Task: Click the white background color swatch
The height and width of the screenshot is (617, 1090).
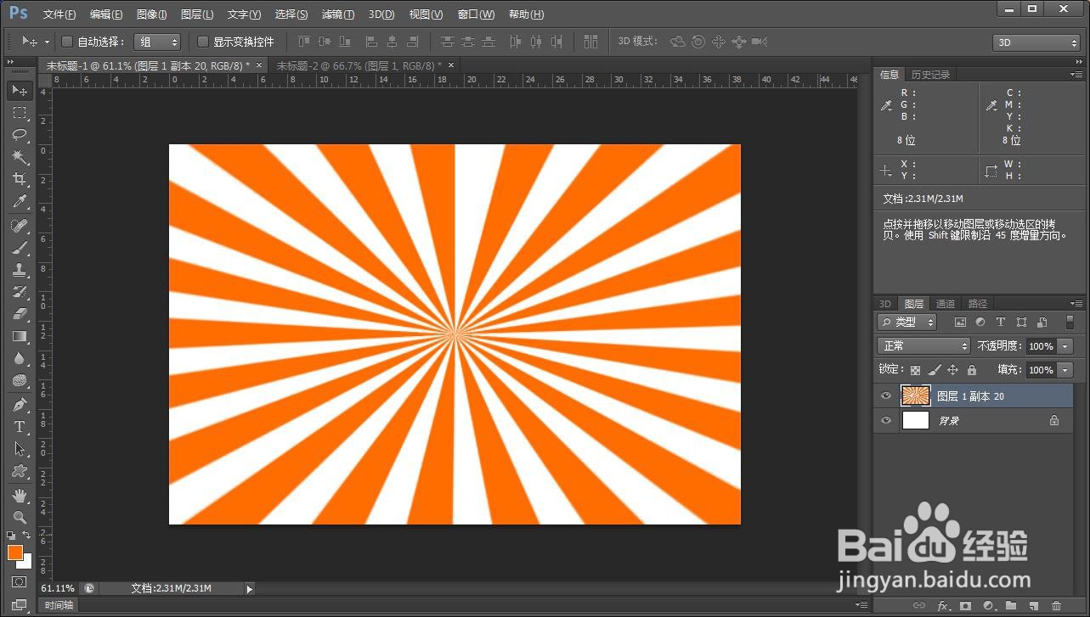Action: click(25, 561)
